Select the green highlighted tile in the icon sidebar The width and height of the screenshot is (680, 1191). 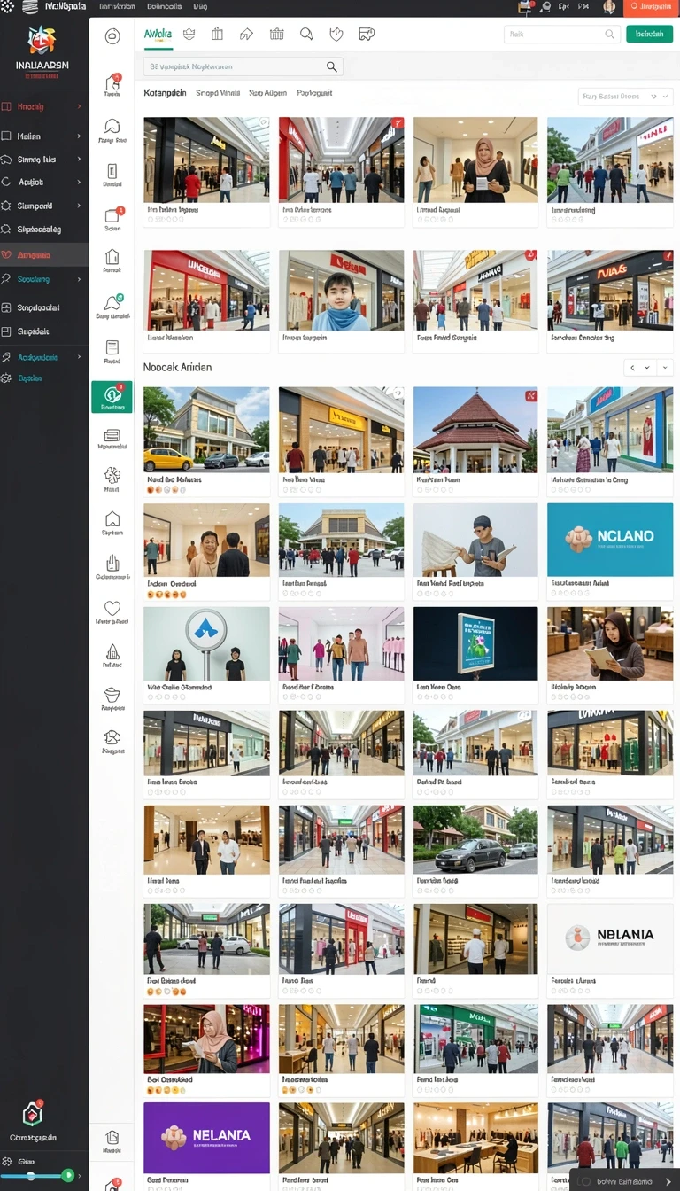(x=112, y=397)
